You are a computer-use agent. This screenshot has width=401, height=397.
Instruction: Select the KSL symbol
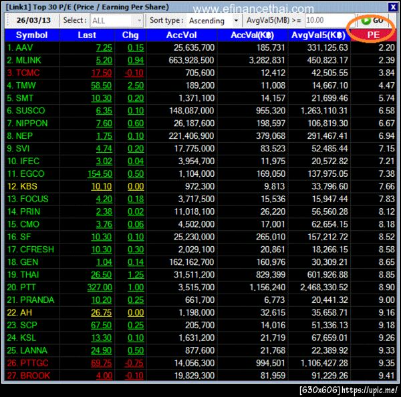(21, 338)
